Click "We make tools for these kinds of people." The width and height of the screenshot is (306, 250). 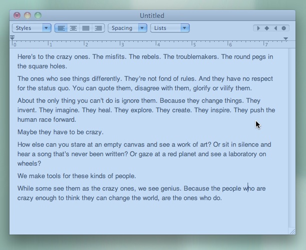pos(77,176)
